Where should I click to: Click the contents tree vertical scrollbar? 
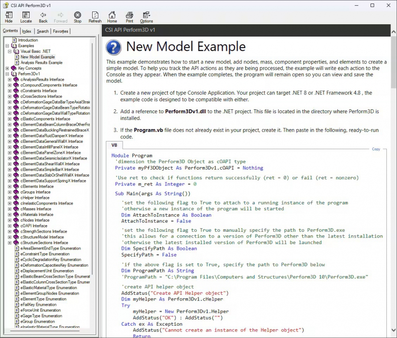pos(92,158)
